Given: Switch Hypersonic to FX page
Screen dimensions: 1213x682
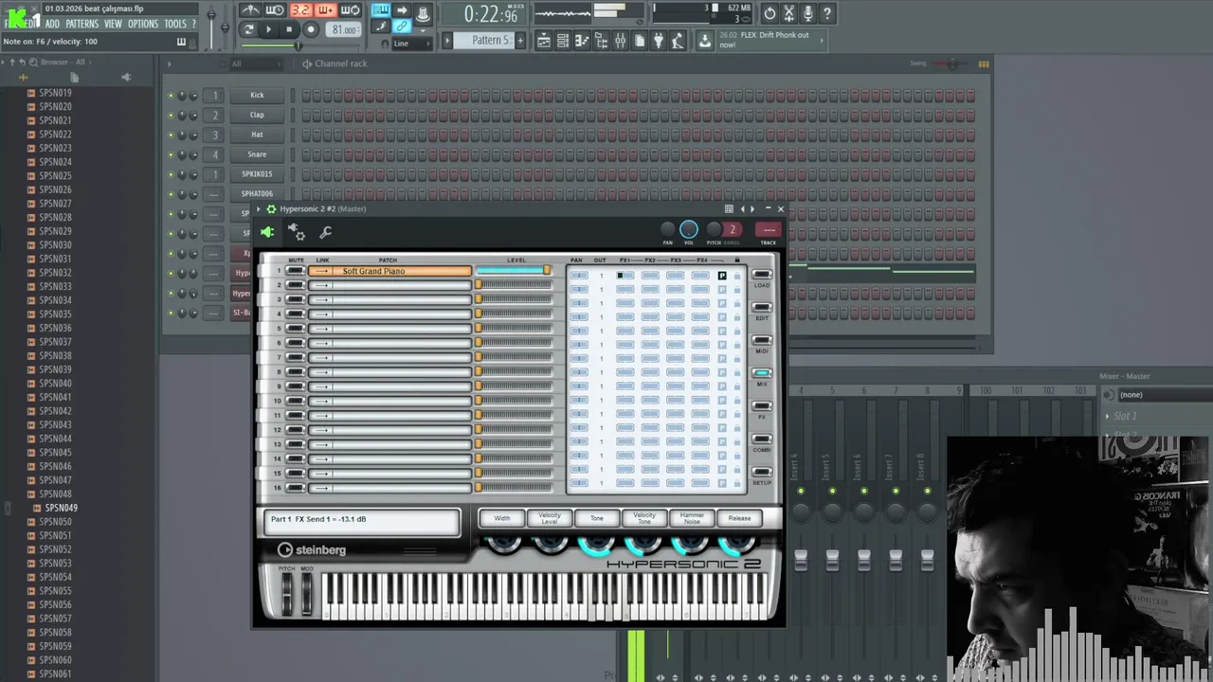Looking at the screenshot, I should point(762,407).
